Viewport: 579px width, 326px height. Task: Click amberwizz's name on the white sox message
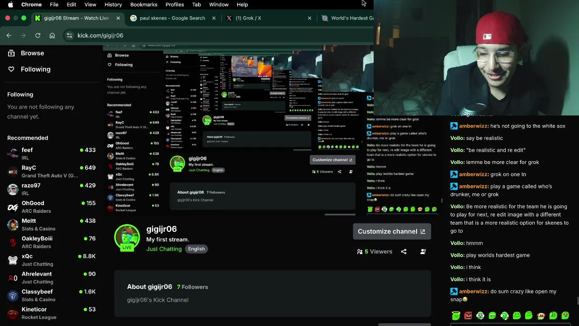point(474,126)
